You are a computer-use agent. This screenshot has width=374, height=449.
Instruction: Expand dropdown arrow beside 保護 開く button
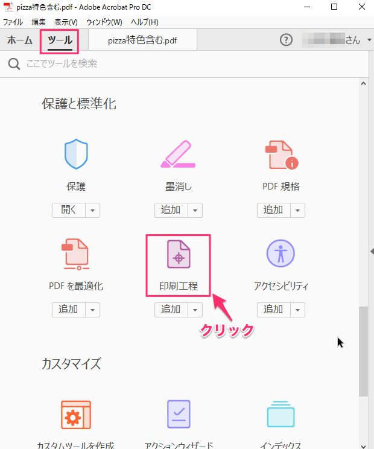point(92,210)
